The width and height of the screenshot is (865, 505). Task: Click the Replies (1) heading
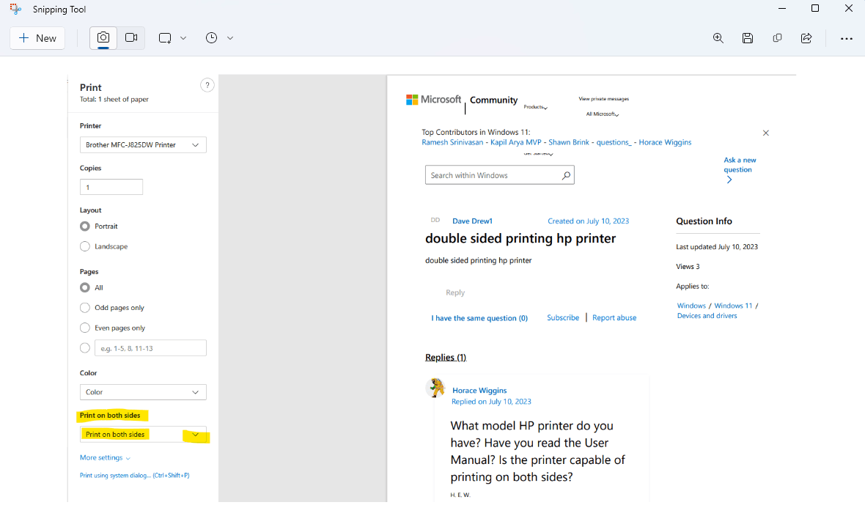[x=446, y=357]
